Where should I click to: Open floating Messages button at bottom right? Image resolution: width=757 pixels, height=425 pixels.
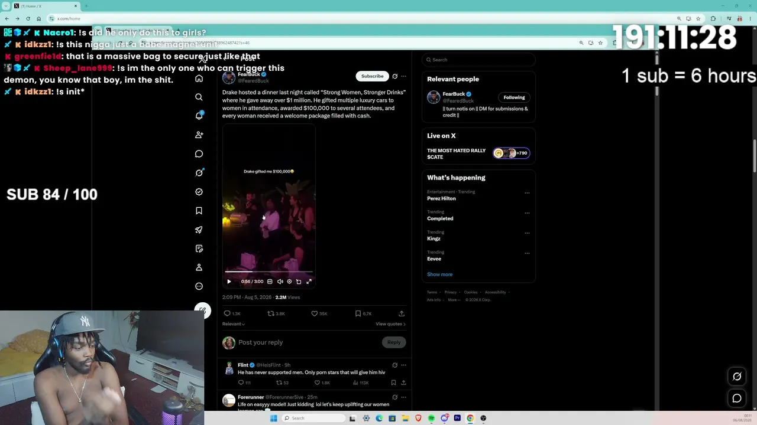coord(737,398)
